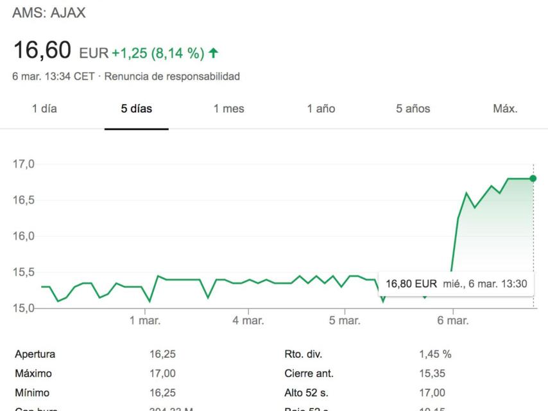
Task: Click the Rto. div. statistic label
Action: pyautogui.click(x=303, y=354)
